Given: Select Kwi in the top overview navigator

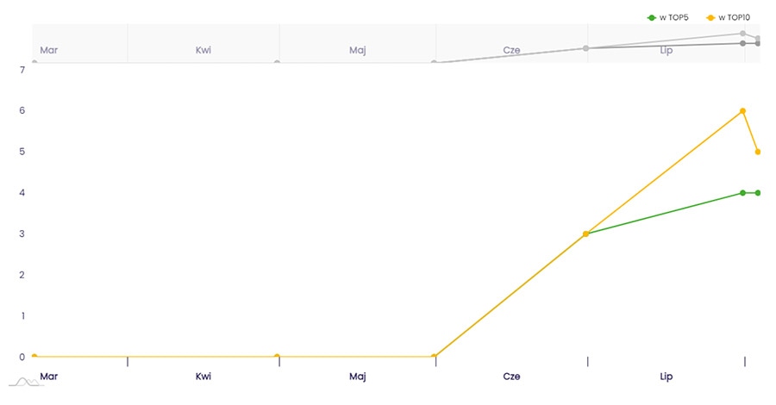Looking at the screenshot, I should pyautogui.click(x=203, y=50).
